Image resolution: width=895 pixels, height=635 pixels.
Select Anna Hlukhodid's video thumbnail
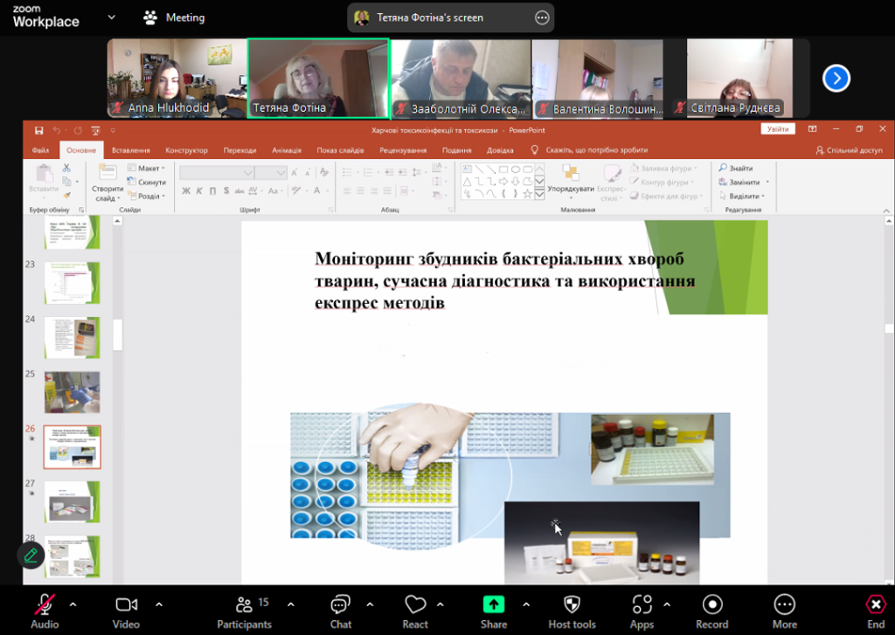pyautogui.click(x=177, y=78)
